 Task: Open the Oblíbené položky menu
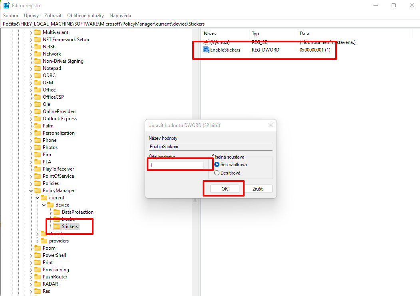click(x=86, y=16)
